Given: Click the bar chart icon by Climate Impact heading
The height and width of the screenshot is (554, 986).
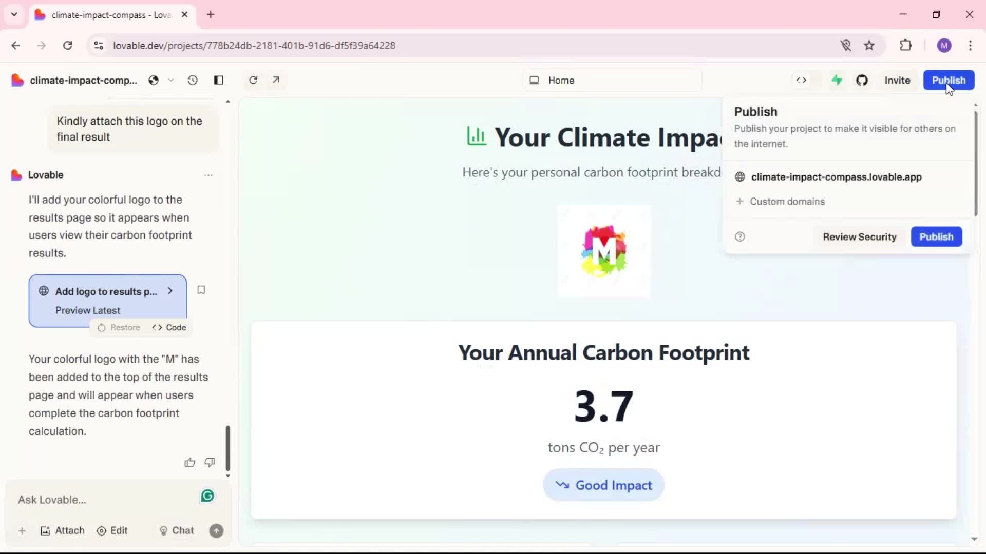Looking at the screenshot, I should pyautogui.click(x=477, y=136).
